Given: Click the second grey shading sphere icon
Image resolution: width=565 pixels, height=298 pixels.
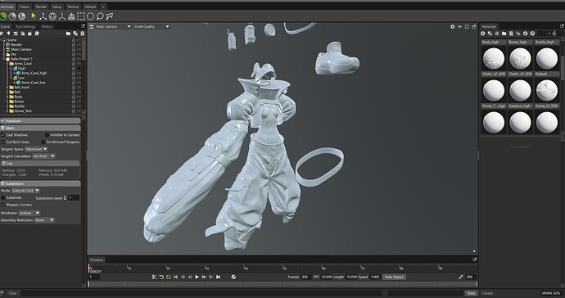Looking at the screenshot, I should (x=12, y=16).
